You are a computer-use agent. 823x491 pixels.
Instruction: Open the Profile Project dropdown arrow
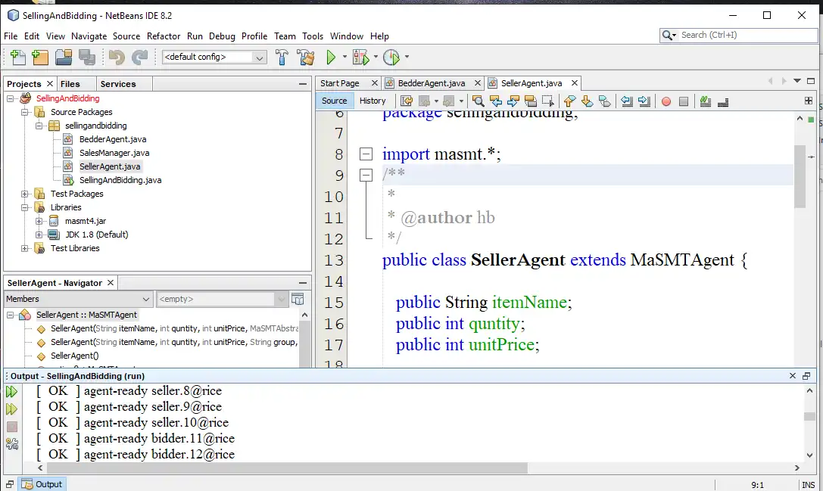click(x=407, y=57)
